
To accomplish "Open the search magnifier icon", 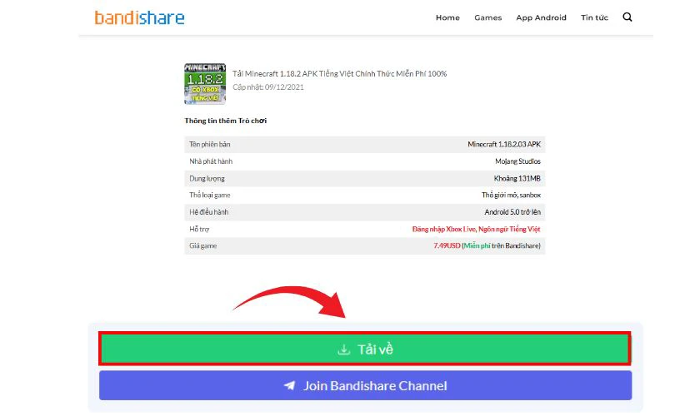I will pos(627,17).
